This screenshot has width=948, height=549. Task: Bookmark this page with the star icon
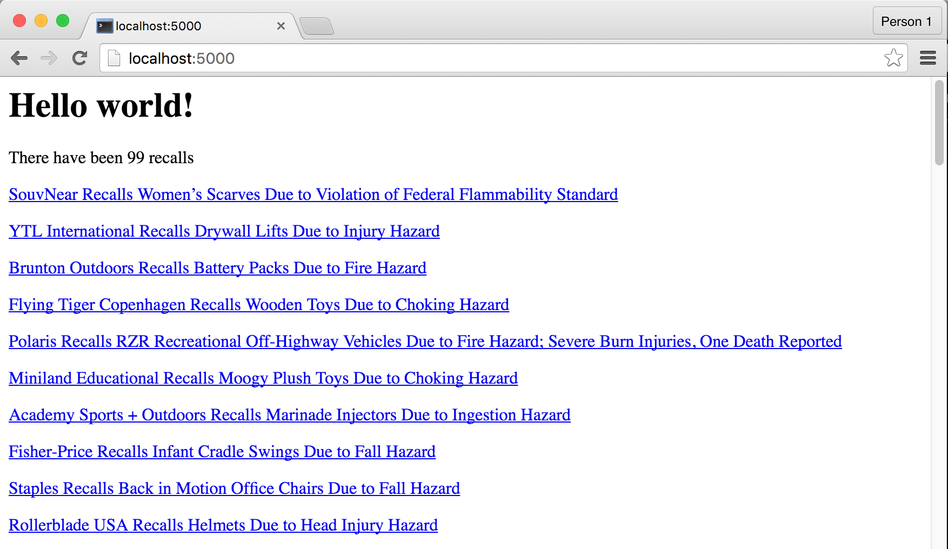click(x=893, y=58)
